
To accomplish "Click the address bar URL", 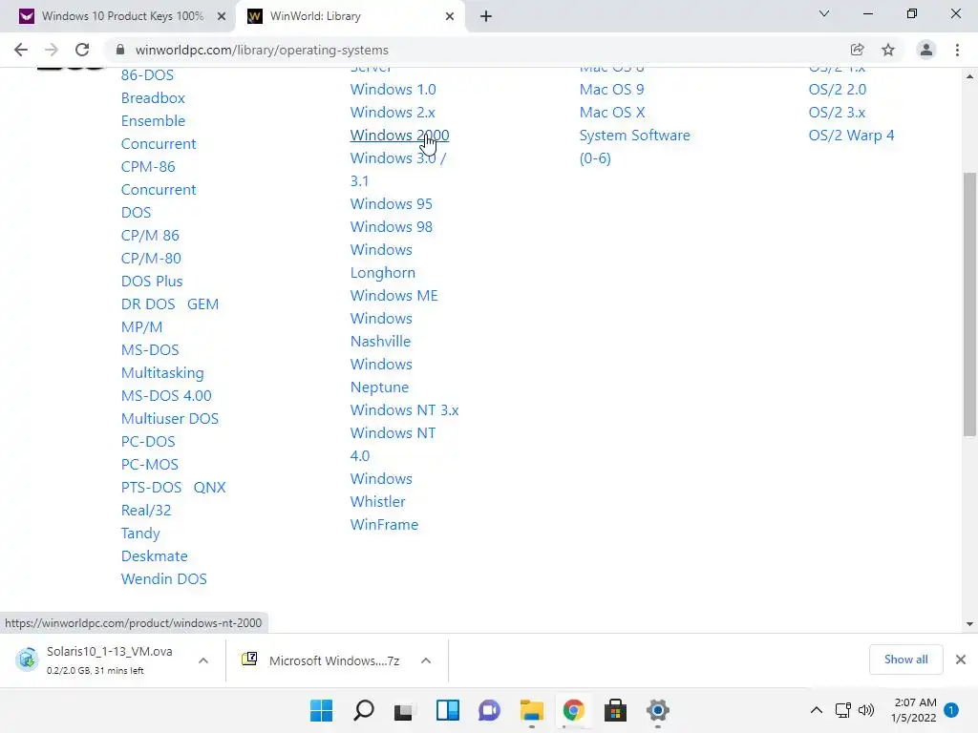I will (x=262, y=50).
